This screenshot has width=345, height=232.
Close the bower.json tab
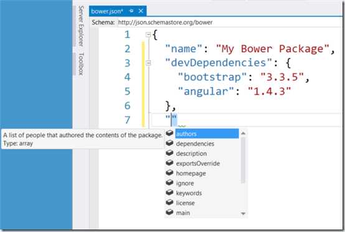141,11
